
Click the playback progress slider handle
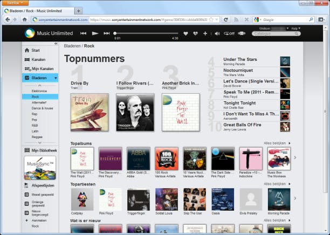pyautogui.click(x=115, y=33)
